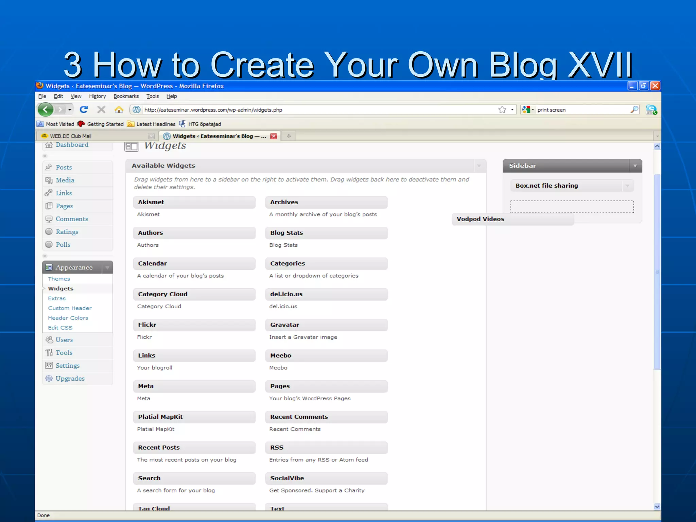Select the Calendar widget bar
The height and width of the screenshot is (522, 696).
(x=194, y=263)
